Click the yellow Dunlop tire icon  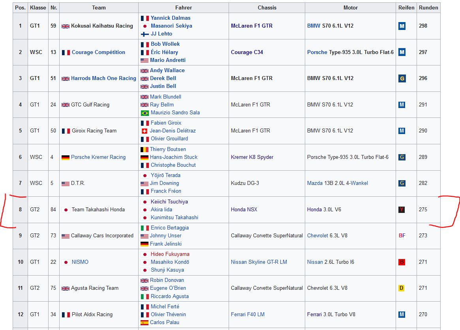pyautogui.click(x=402, y=288)
